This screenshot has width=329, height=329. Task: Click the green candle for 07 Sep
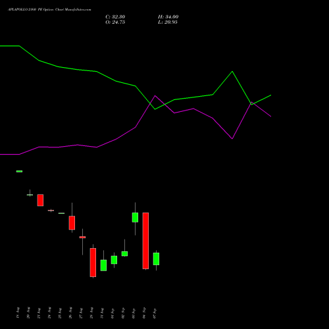point(156,259)
